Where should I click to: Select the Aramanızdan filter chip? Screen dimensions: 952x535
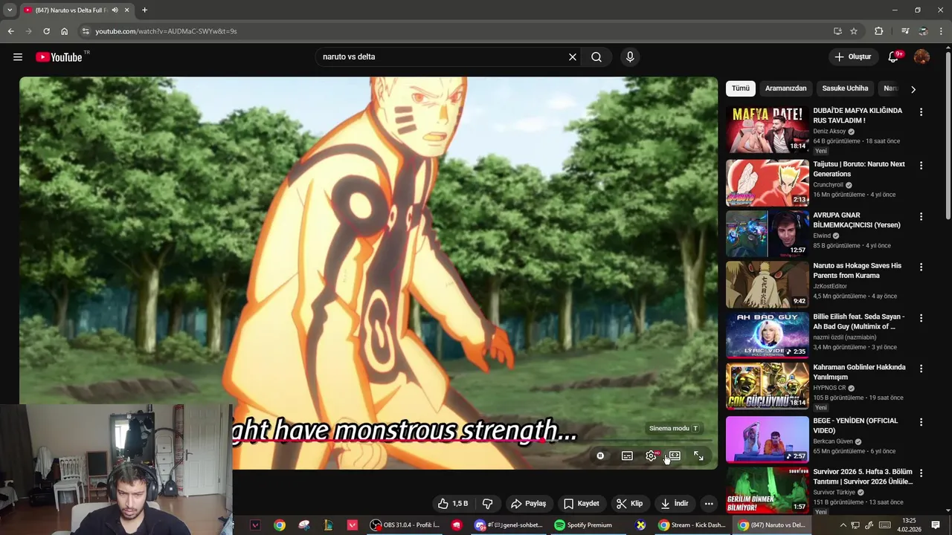[785, 88]
